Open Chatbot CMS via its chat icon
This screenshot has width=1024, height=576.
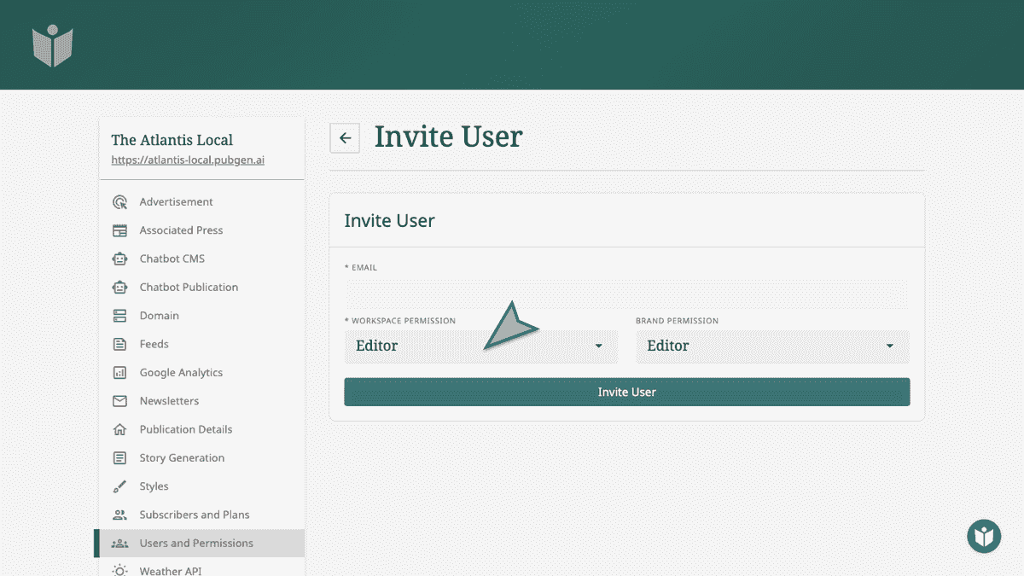tap(120, 258)
